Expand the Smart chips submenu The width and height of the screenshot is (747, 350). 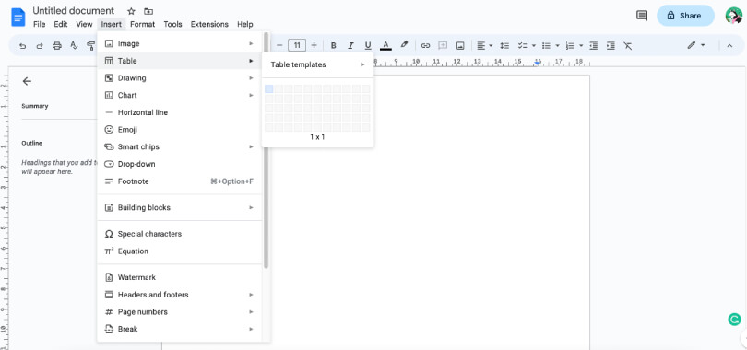pyautogui.click(x=180, y=147)
